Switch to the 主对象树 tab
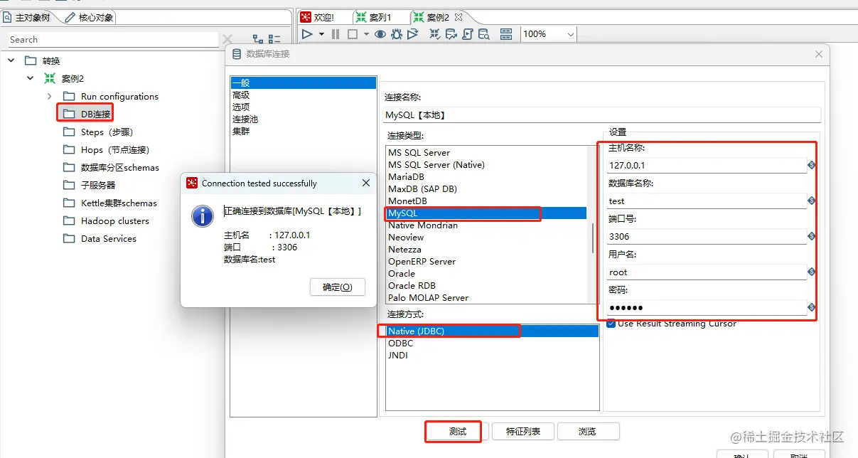The width and height of the screenshot is (858, 458). [x=30, y=17]
